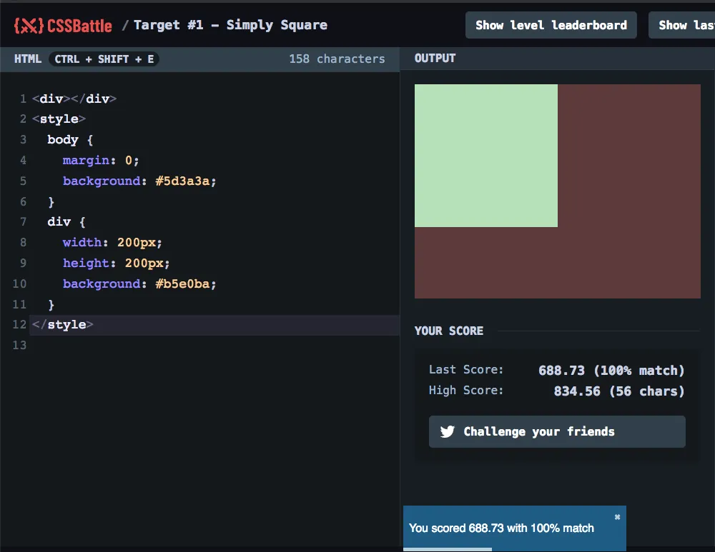715x552 pixels.
Task: Click the CTRL + SHIFT + E shortcut badge
Action: click(104, 59)
